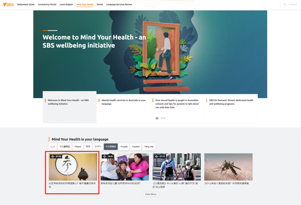This screenshot has height=205, width=301.
Task: Click the 11:13 audio duration label
Action: (163, 118)
